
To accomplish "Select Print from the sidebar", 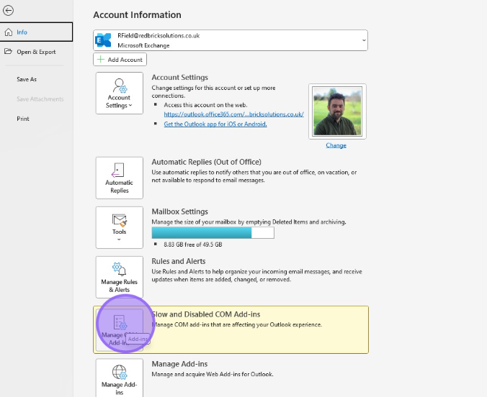I will click(x=23, y=119).
